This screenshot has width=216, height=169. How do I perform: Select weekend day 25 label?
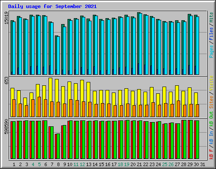165,164
